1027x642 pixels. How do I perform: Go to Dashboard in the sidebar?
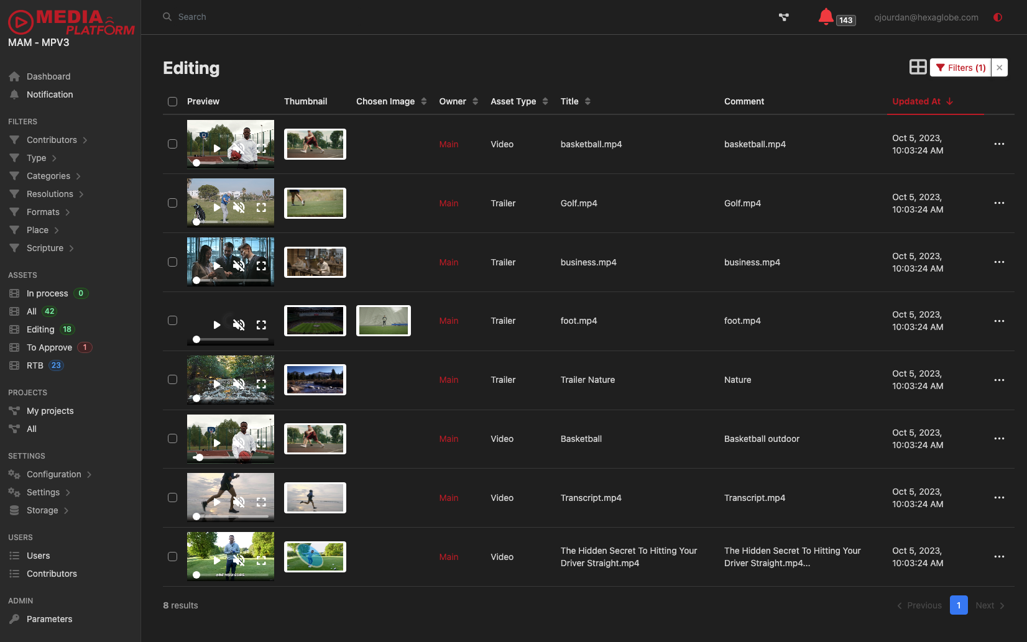click(x=48, y=76)
